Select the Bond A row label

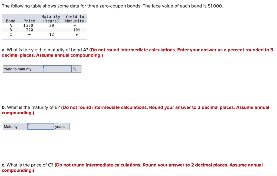[x=11, y=25]
